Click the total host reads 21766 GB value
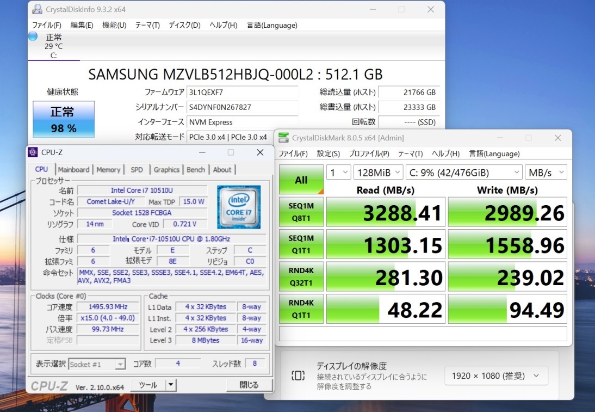Image resolution: width=595 pixels, height=412 pixels. (x=408, y=93)
